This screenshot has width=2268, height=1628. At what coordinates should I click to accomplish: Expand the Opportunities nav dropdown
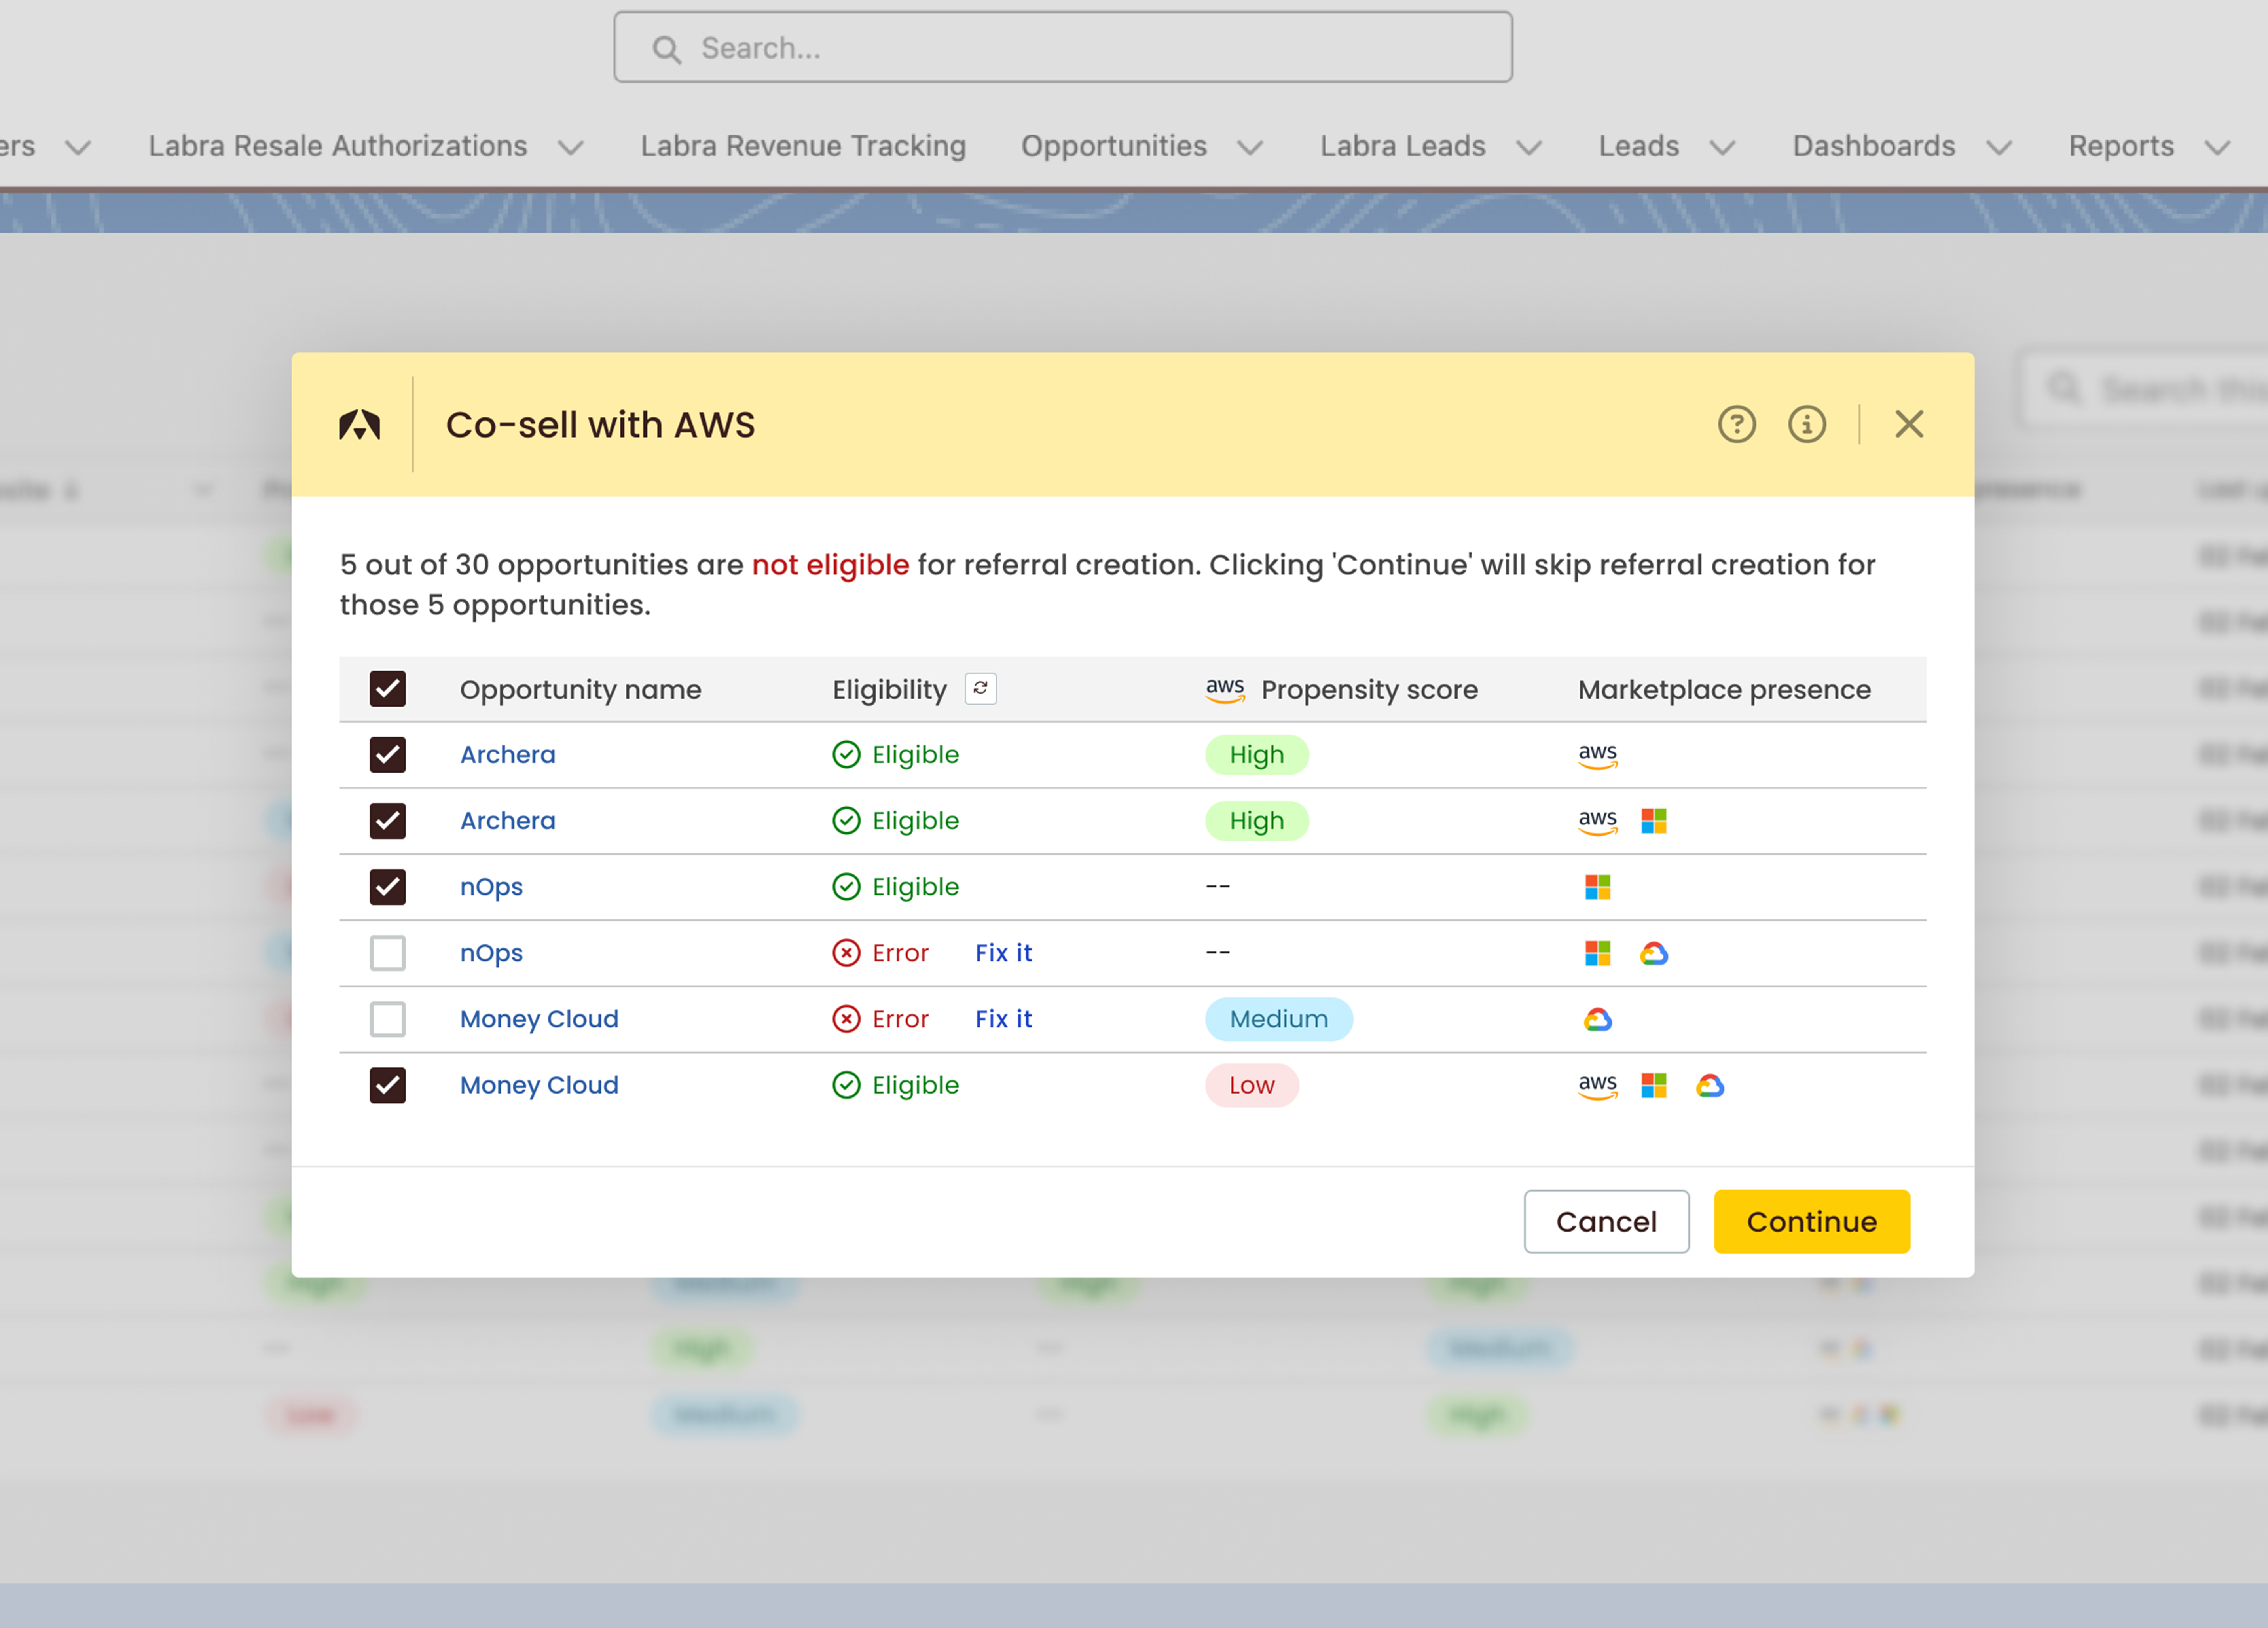[1250, 148]
